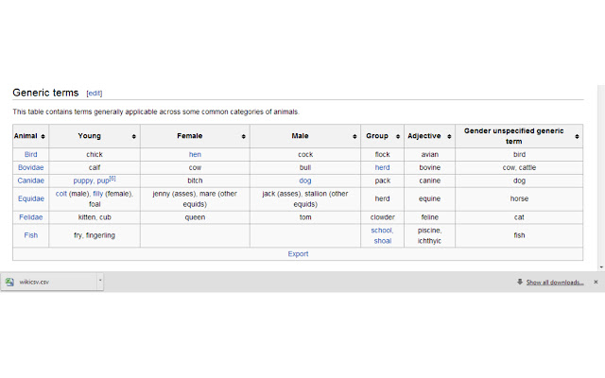Viewport: 605px width, 378px height.
Task: Click Show all downloads link
Action: click(x=555, y=283)
